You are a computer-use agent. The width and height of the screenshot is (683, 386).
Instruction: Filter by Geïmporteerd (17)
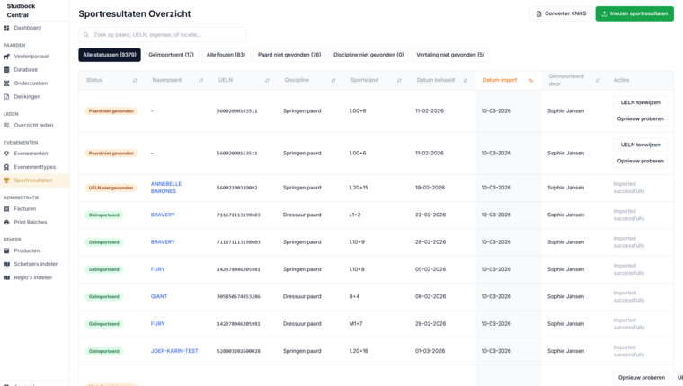(x=171, y=55)
